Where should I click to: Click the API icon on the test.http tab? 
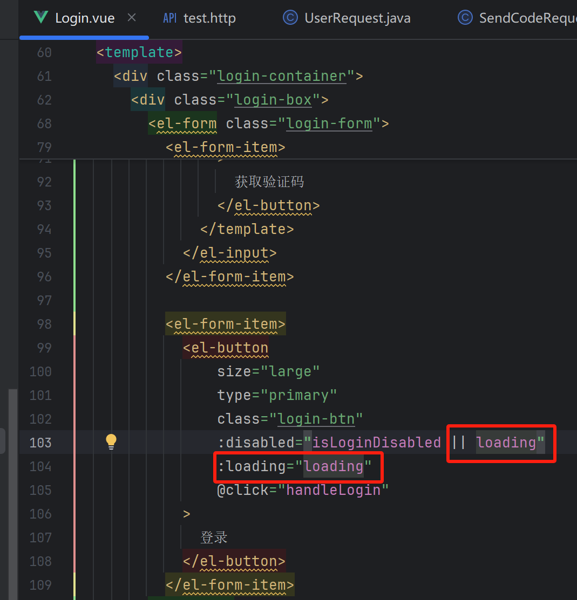click(169, 18)
